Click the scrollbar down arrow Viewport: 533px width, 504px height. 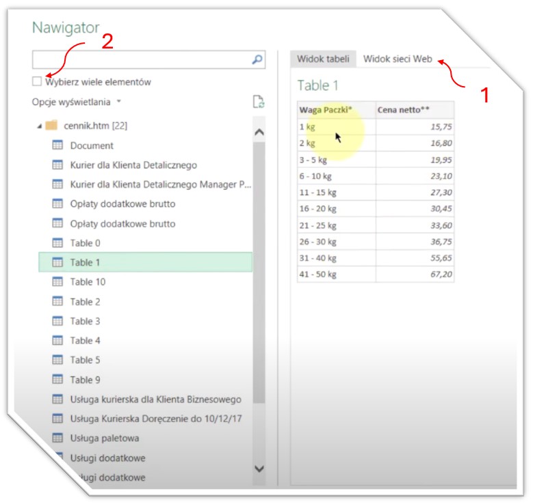259,468
